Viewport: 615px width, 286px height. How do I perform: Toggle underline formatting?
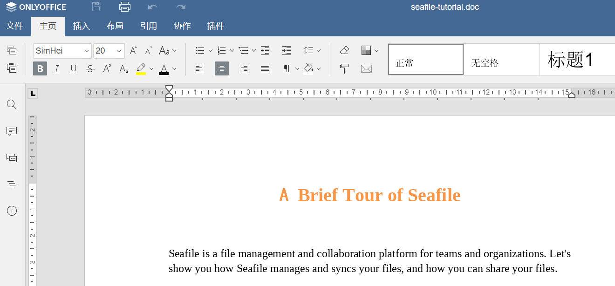pos(74,69)
